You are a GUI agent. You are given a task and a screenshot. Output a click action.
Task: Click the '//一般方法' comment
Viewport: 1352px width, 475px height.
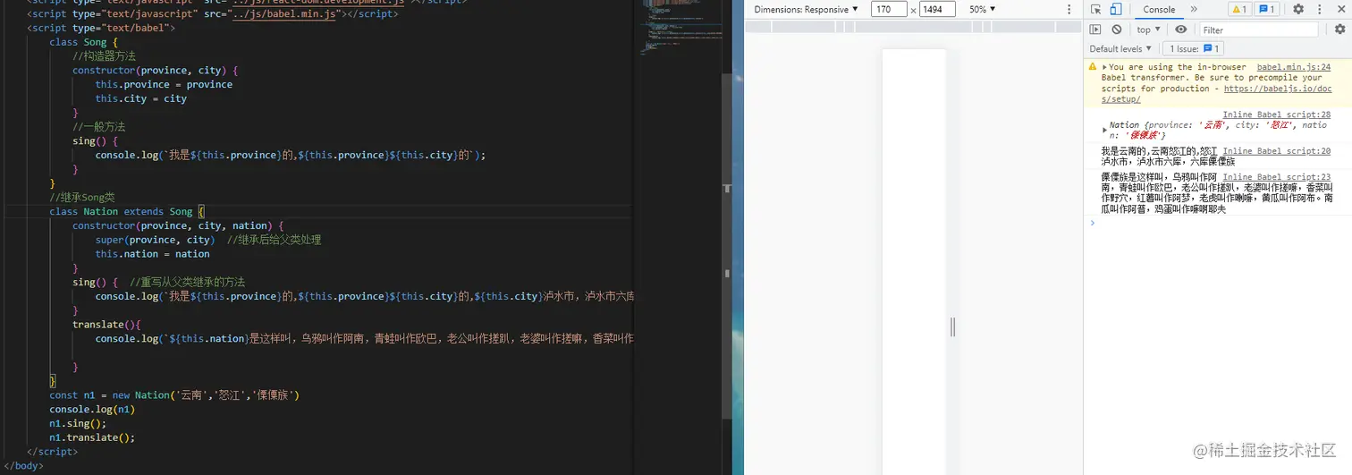(98, 127)
